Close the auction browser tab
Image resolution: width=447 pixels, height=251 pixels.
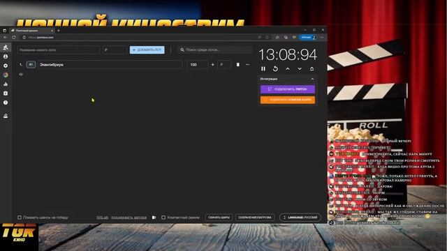pos(52,31)
